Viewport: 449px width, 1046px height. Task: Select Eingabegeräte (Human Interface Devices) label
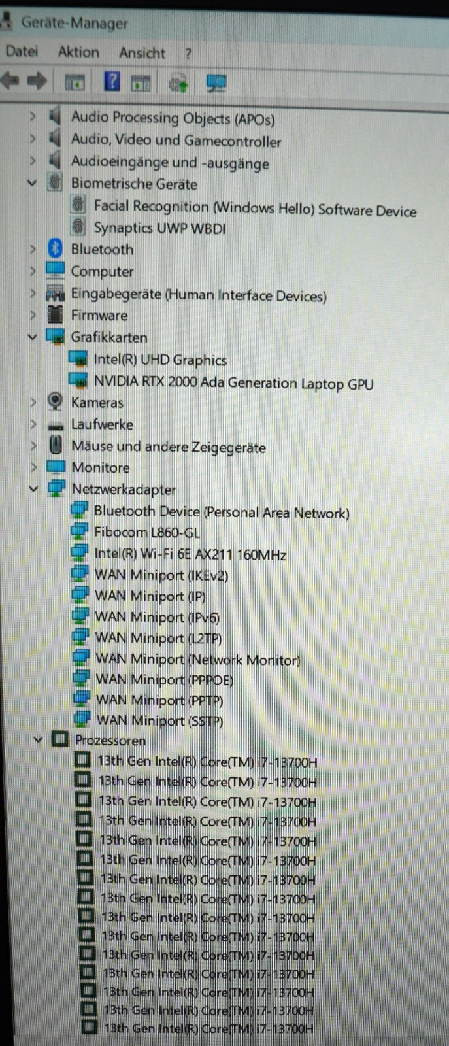(199, 295)
